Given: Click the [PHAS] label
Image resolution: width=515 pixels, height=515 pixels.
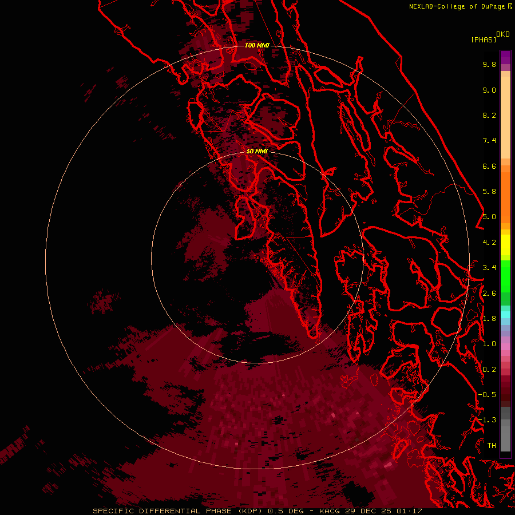Looking at the screenshot, I should click(x=484, y=40).
